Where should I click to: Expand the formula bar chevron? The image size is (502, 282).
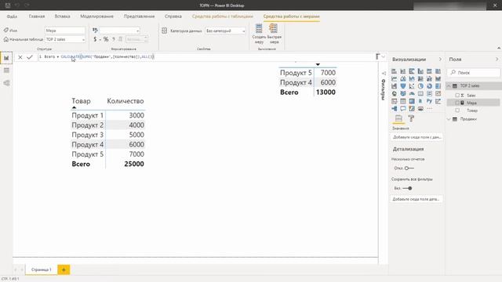[384, 57]
